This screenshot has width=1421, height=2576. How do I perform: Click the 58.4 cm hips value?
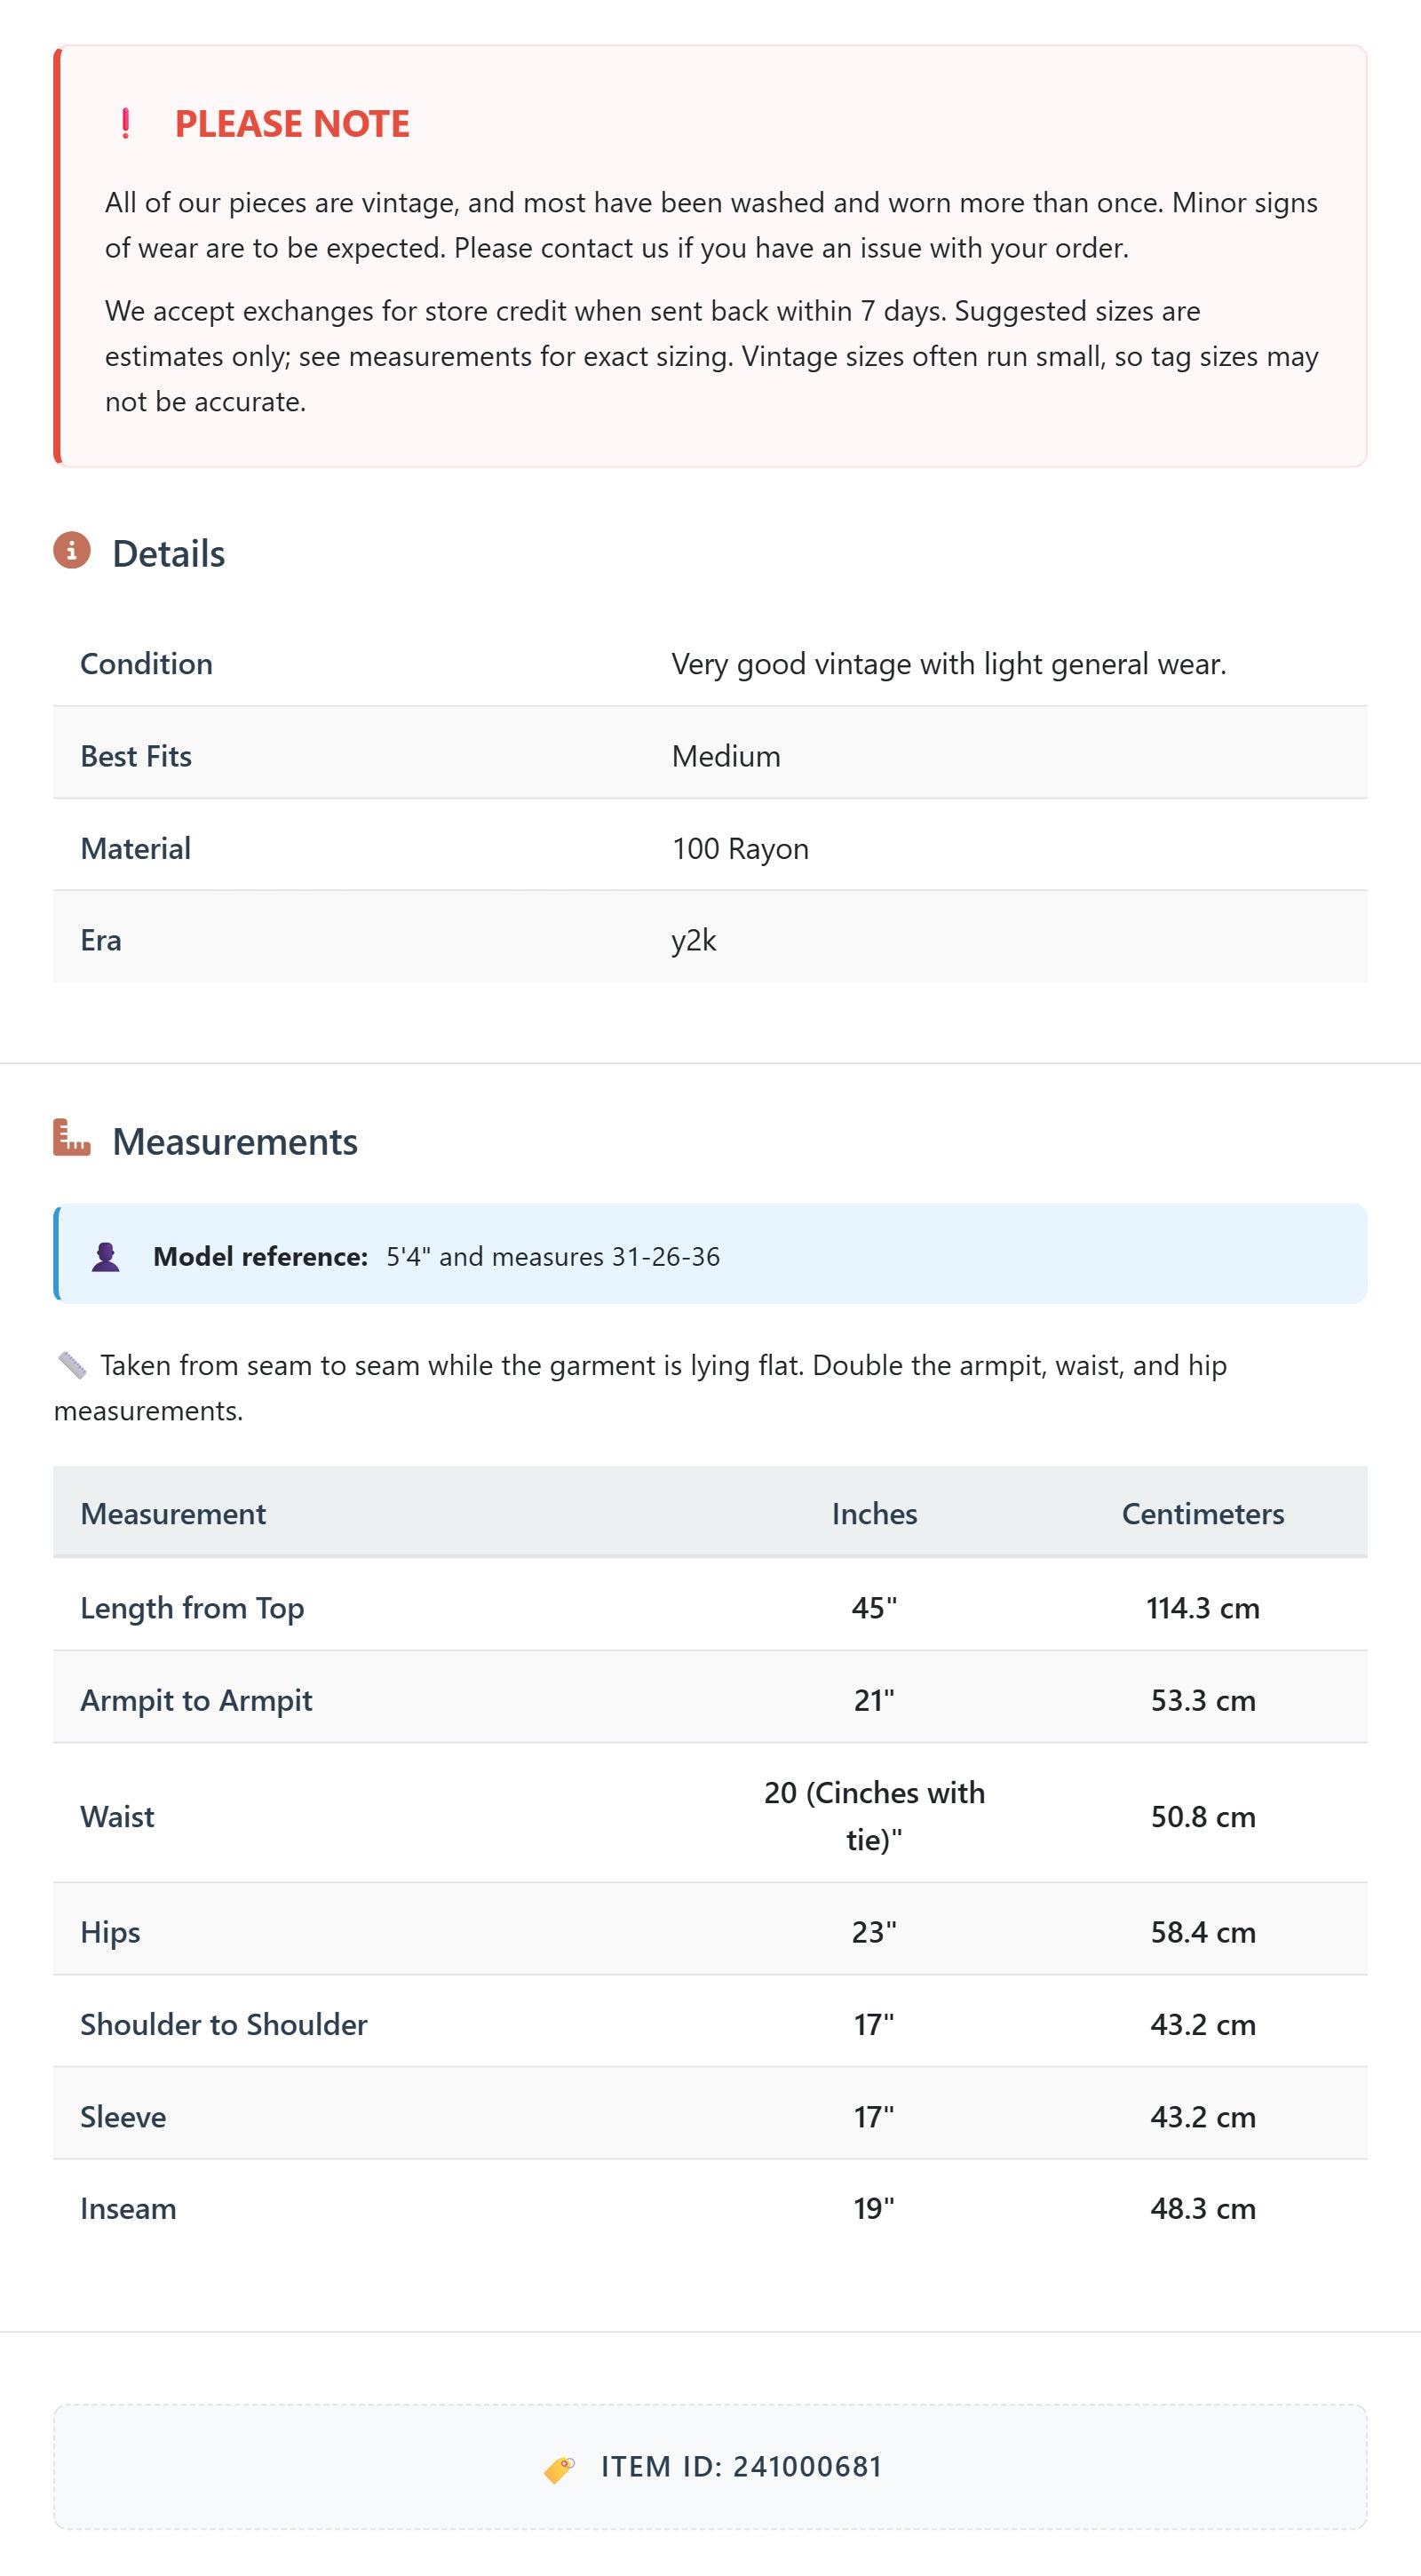(1203, 1931)
